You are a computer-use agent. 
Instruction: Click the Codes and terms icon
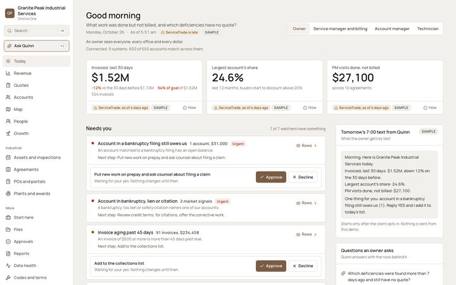[8, 277]
